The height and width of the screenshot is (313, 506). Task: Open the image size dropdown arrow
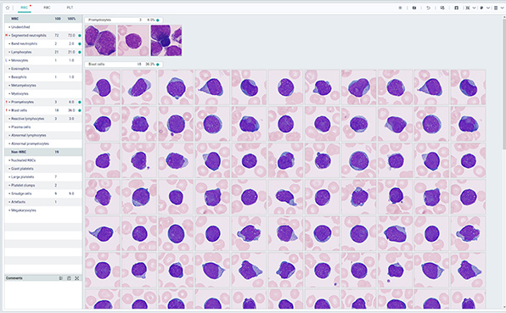tap(474, 8)
